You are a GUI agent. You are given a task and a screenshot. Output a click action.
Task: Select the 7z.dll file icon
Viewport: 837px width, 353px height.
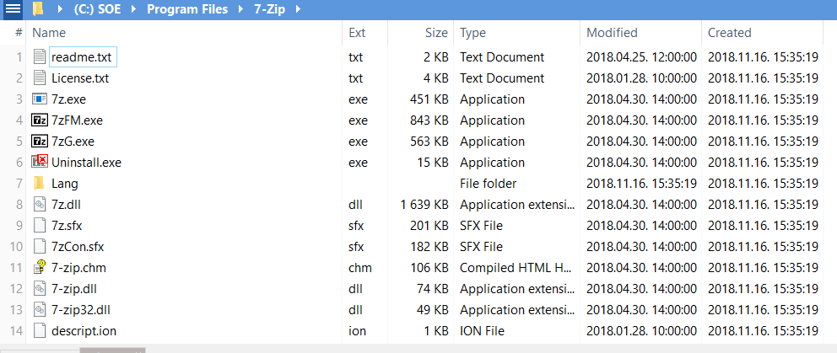coord(40,205)
